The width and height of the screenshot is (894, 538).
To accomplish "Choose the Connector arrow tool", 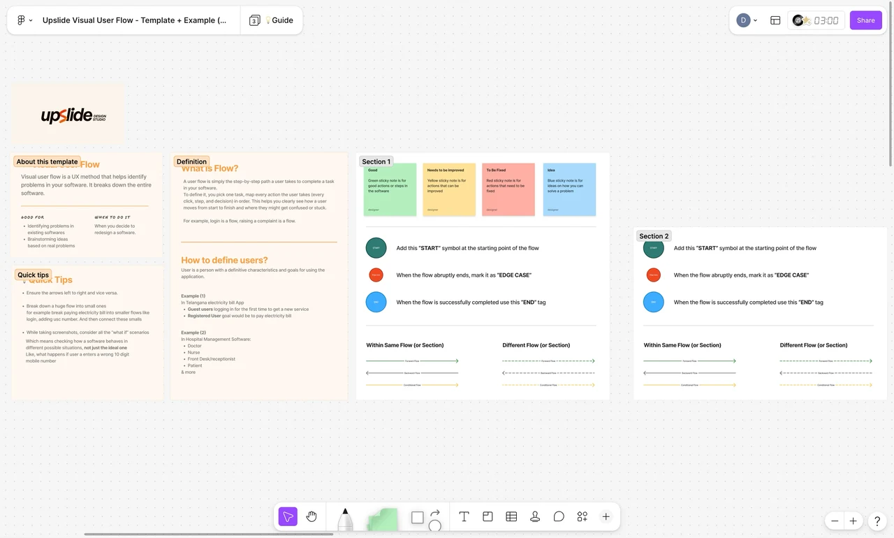I will click(x=435, y=512).
